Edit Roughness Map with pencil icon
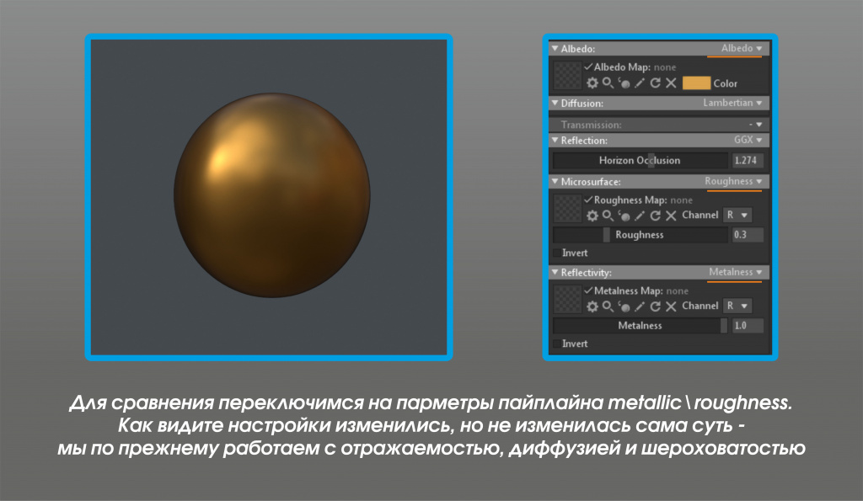 click(x=640, y=216)
